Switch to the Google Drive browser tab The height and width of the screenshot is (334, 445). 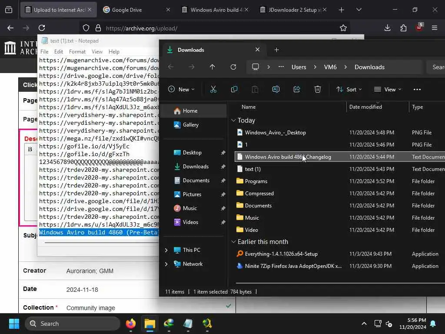coord(137,10)
